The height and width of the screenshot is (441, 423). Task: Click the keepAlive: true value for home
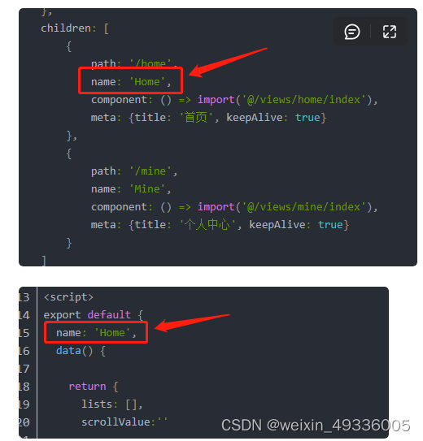click(x=277, y=118)
